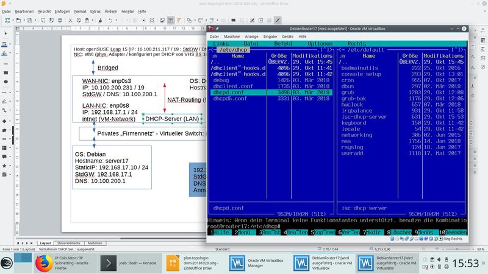Expand the Connector tool dropdown arrow

click(10, 110)
